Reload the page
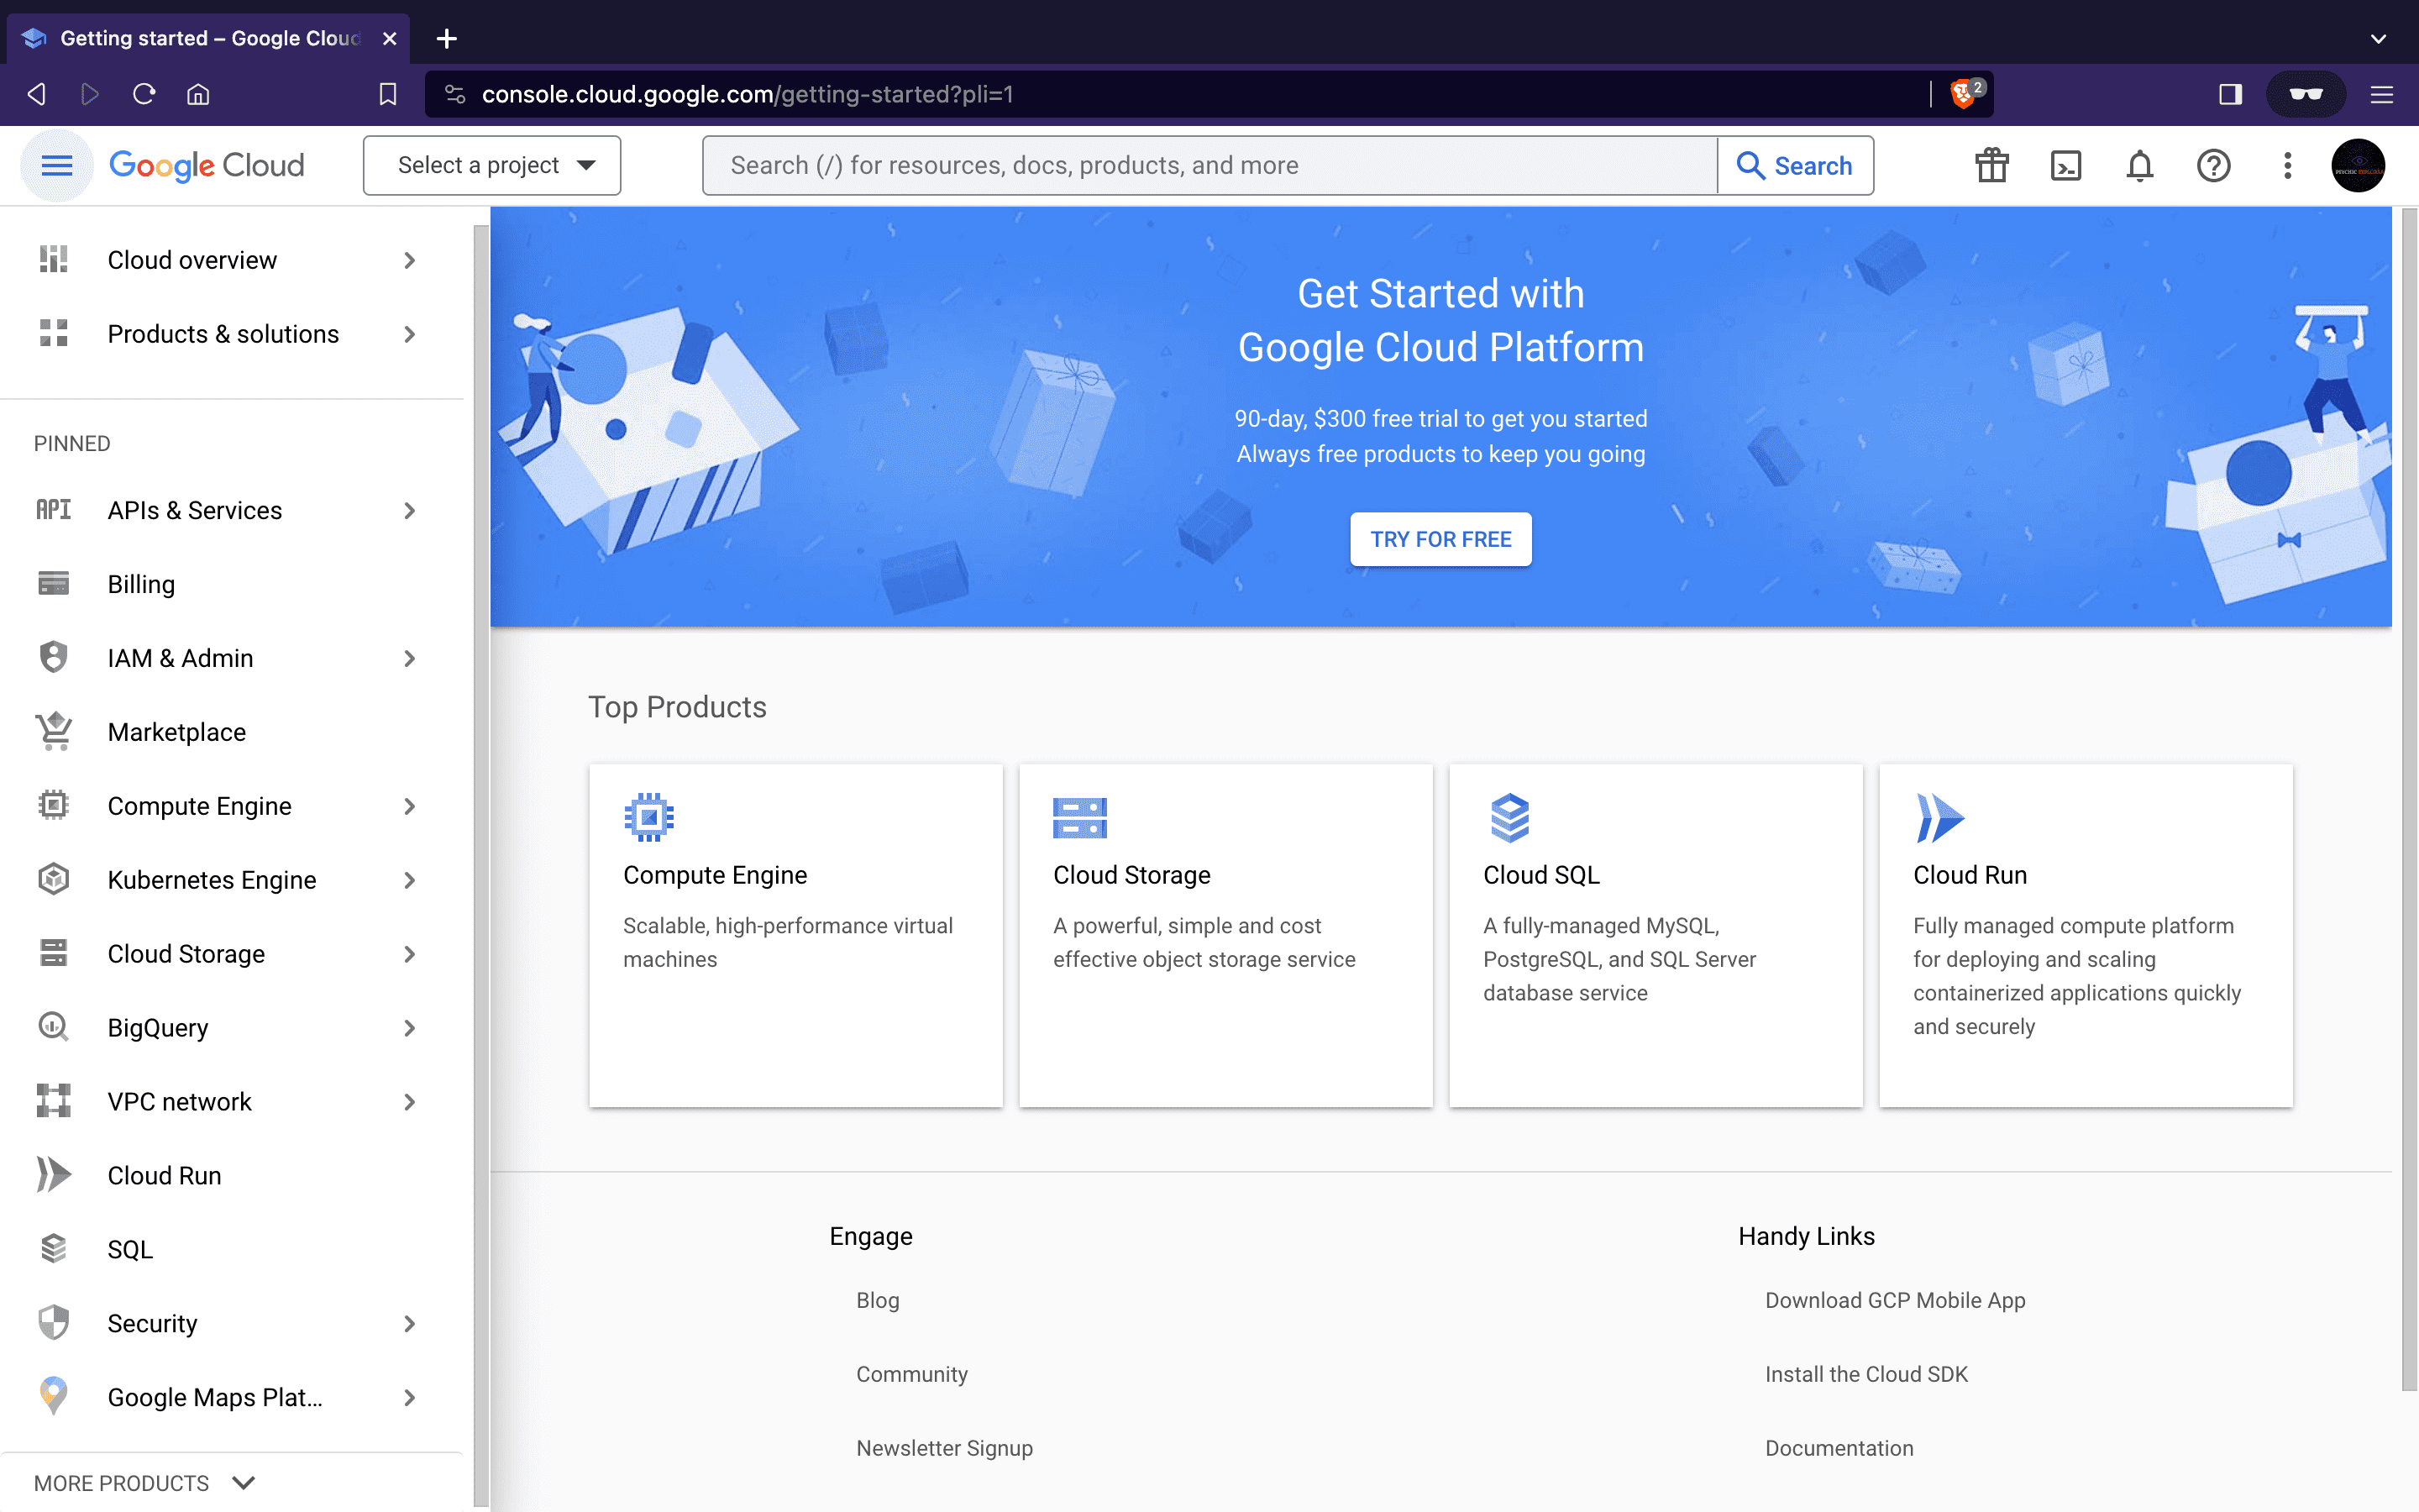The width and height of the screenshot is (2419, 1512). click(x=144, y=94)
